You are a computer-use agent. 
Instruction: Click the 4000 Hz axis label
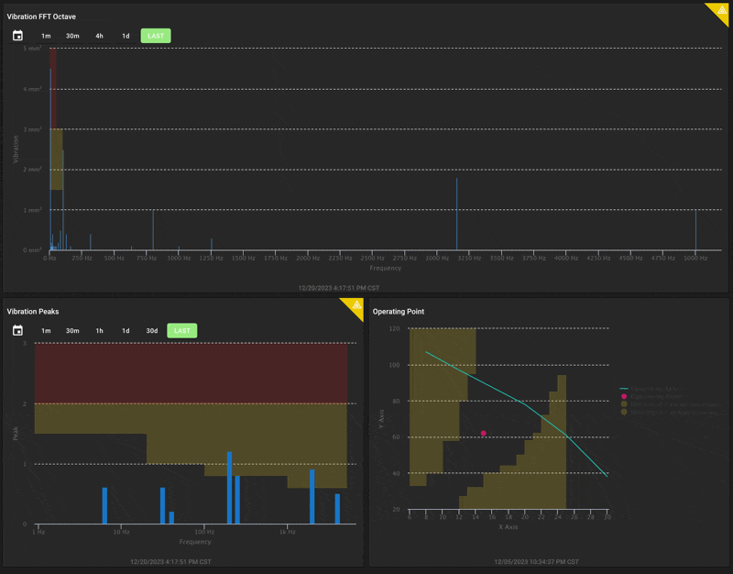tap(566, 259)
